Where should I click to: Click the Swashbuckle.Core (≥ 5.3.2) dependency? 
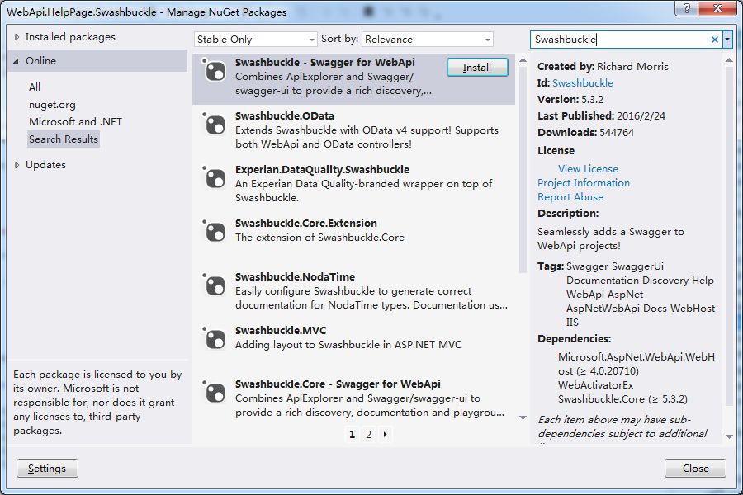point(622,399)
